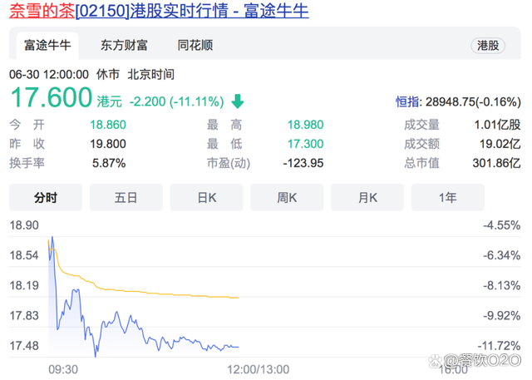Click the 恒指 Hang Seng index link

(407, 101)
